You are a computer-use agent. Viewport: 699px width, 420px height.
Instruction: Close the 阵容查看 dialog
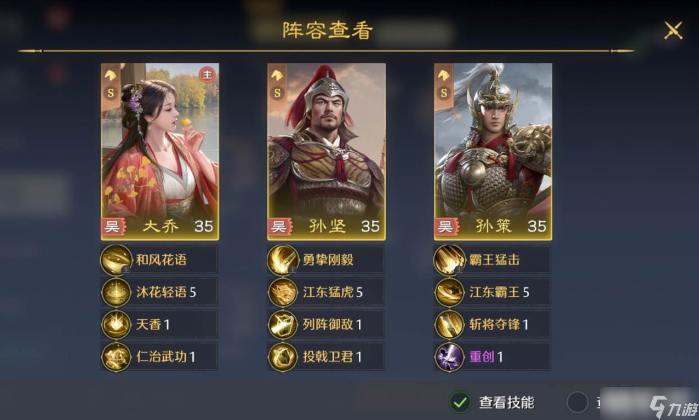click(x=673, y=30)
